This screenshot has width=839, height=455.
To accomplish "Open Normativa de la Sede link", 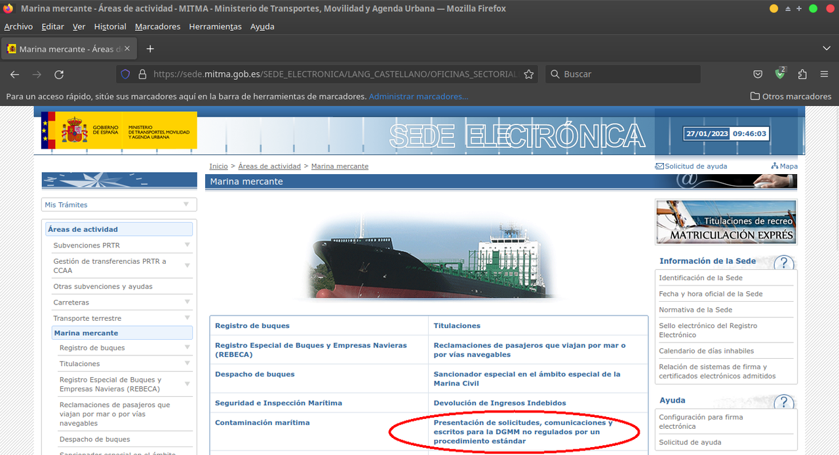I will [695, 310].
